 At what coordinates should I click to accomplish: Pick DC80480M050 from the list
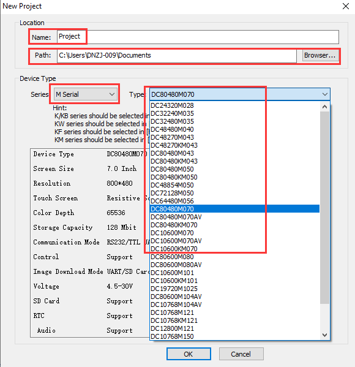234,169
